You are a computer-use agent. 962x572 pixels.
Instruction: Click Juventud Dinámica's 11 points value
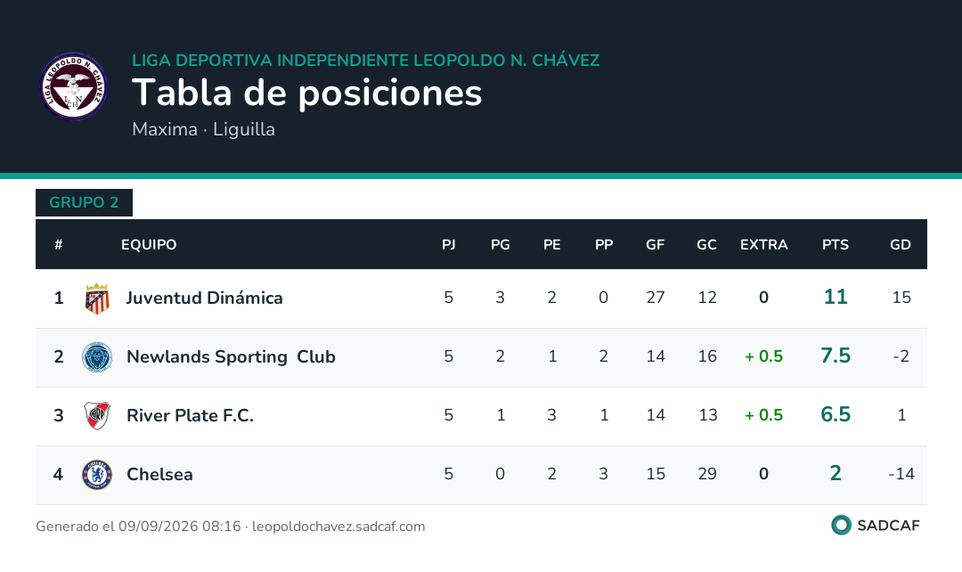pos(835,297)
